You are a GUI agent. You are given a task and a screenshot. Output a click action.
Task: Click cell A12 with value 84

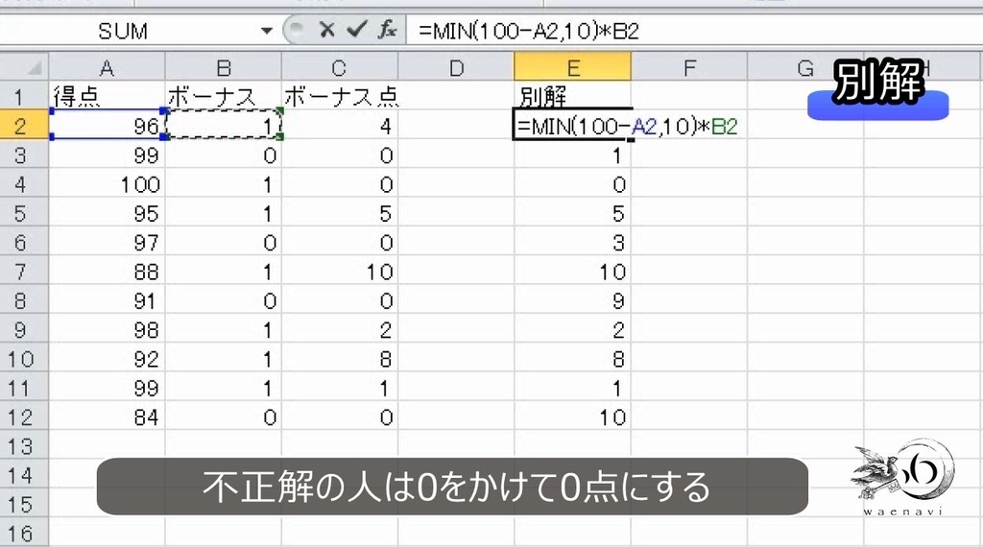[x=107, y=417]
